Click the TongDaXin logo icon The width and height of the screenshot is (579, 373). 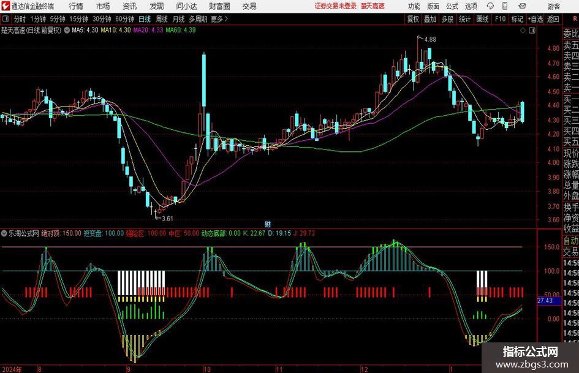[x=6, y=6]
